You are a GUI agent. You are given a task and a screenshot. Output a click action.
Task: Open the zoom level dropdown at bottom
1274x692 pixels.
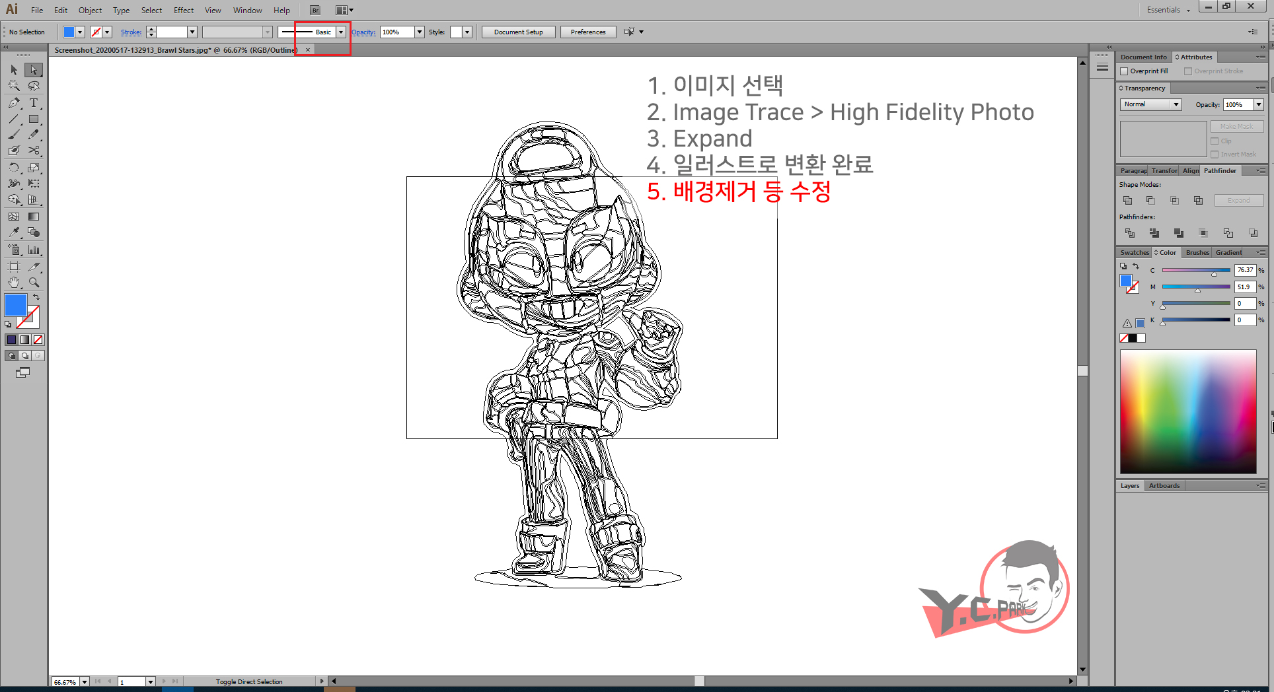point(85,681)
